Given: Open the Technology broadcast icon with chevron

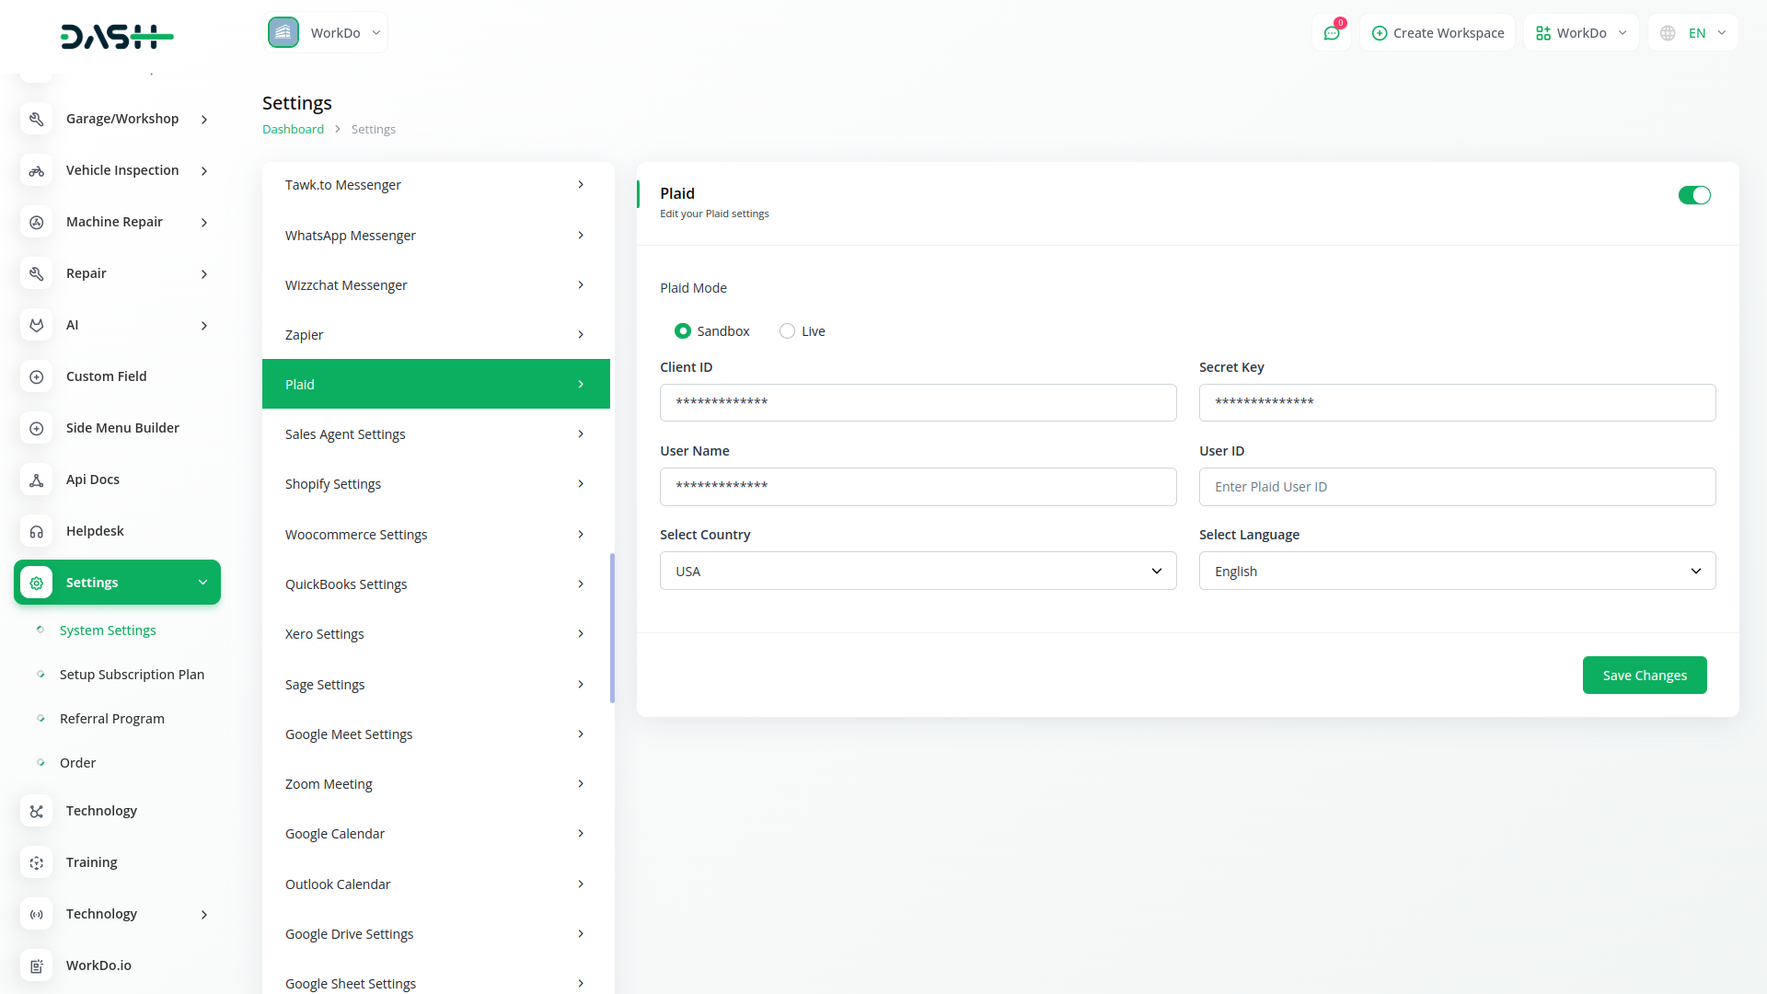Looking at the screenshot, I should pos(37,914).
